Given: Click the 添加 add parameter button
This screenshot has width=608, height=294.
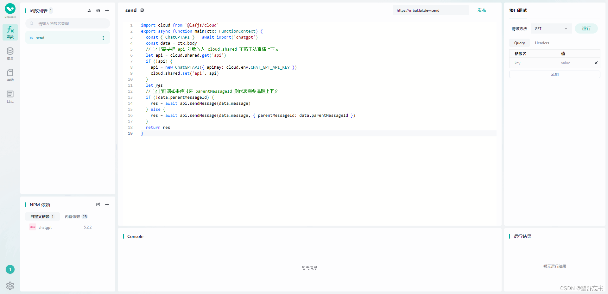Looking at the screenshot, I should click(x=554, y=74).
